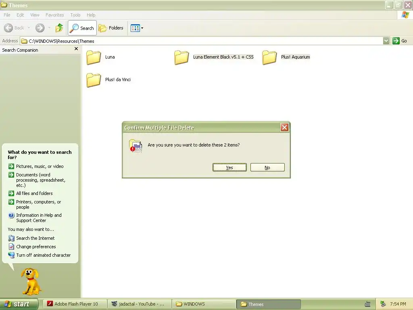Open the View menu
The width and height of the screenshot is (413, 310).
[35, 15]
